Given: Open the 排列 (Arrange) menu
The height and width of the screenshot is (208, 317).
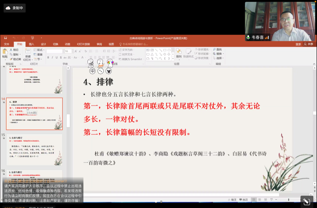Looking at the screenshot, I should (179, 53).
